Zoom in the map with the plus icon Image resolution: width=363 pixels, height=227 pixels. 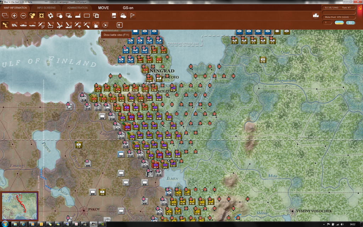(x=14, y=16)
